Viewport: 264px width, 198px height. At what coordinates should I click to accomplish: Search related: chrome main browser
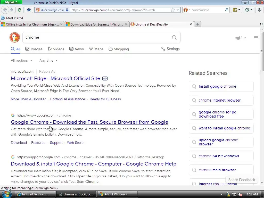[x=221, y=170]
